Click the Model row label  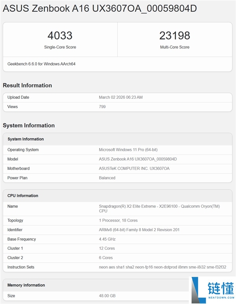pyautogui.click(x=13, y=159)
